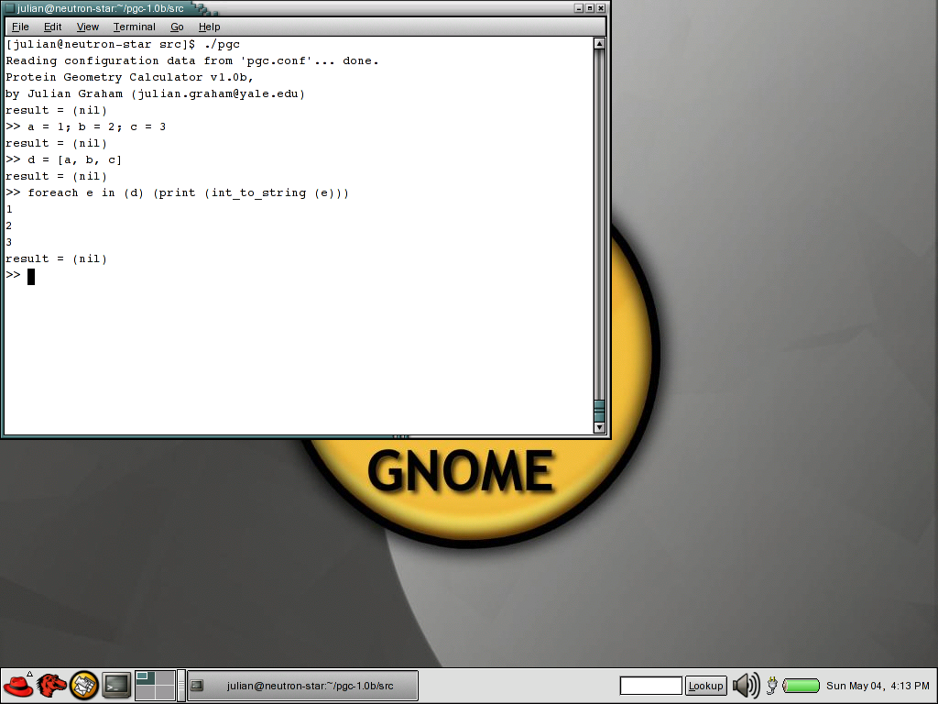Minimize the terminal window
Viewport: 938px width, 704px height.
[x=579, y=7]
